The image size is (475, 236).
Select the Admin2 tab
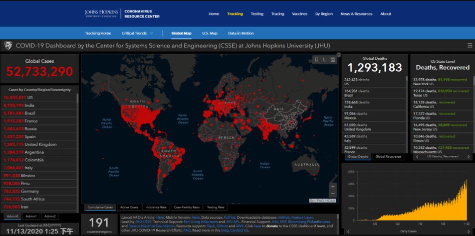coord(50,217)
